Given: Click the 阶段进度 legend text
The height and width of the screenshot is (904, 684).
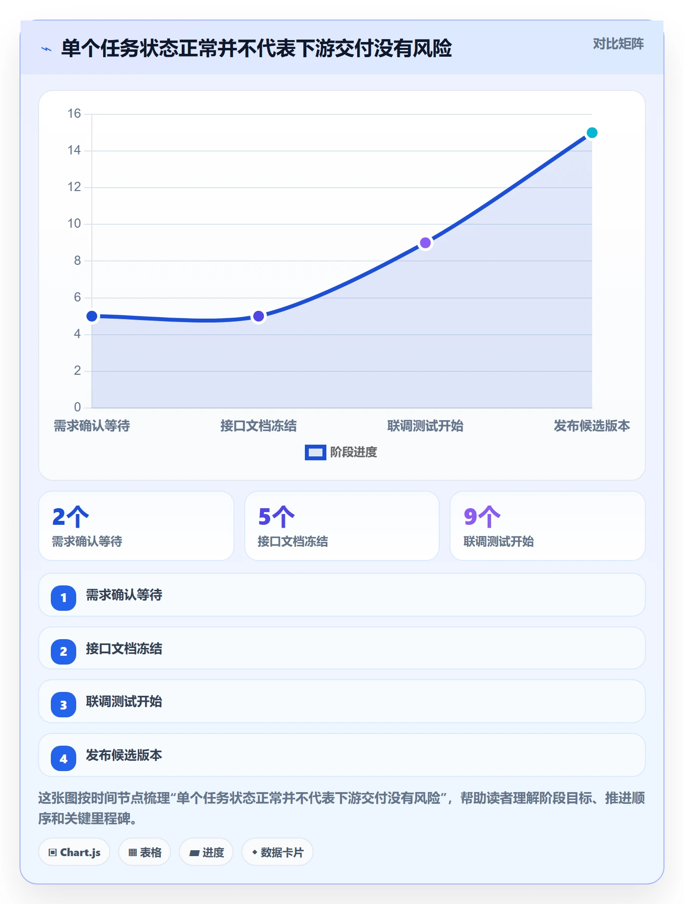Looking at the screenshot, I should 354,452.
